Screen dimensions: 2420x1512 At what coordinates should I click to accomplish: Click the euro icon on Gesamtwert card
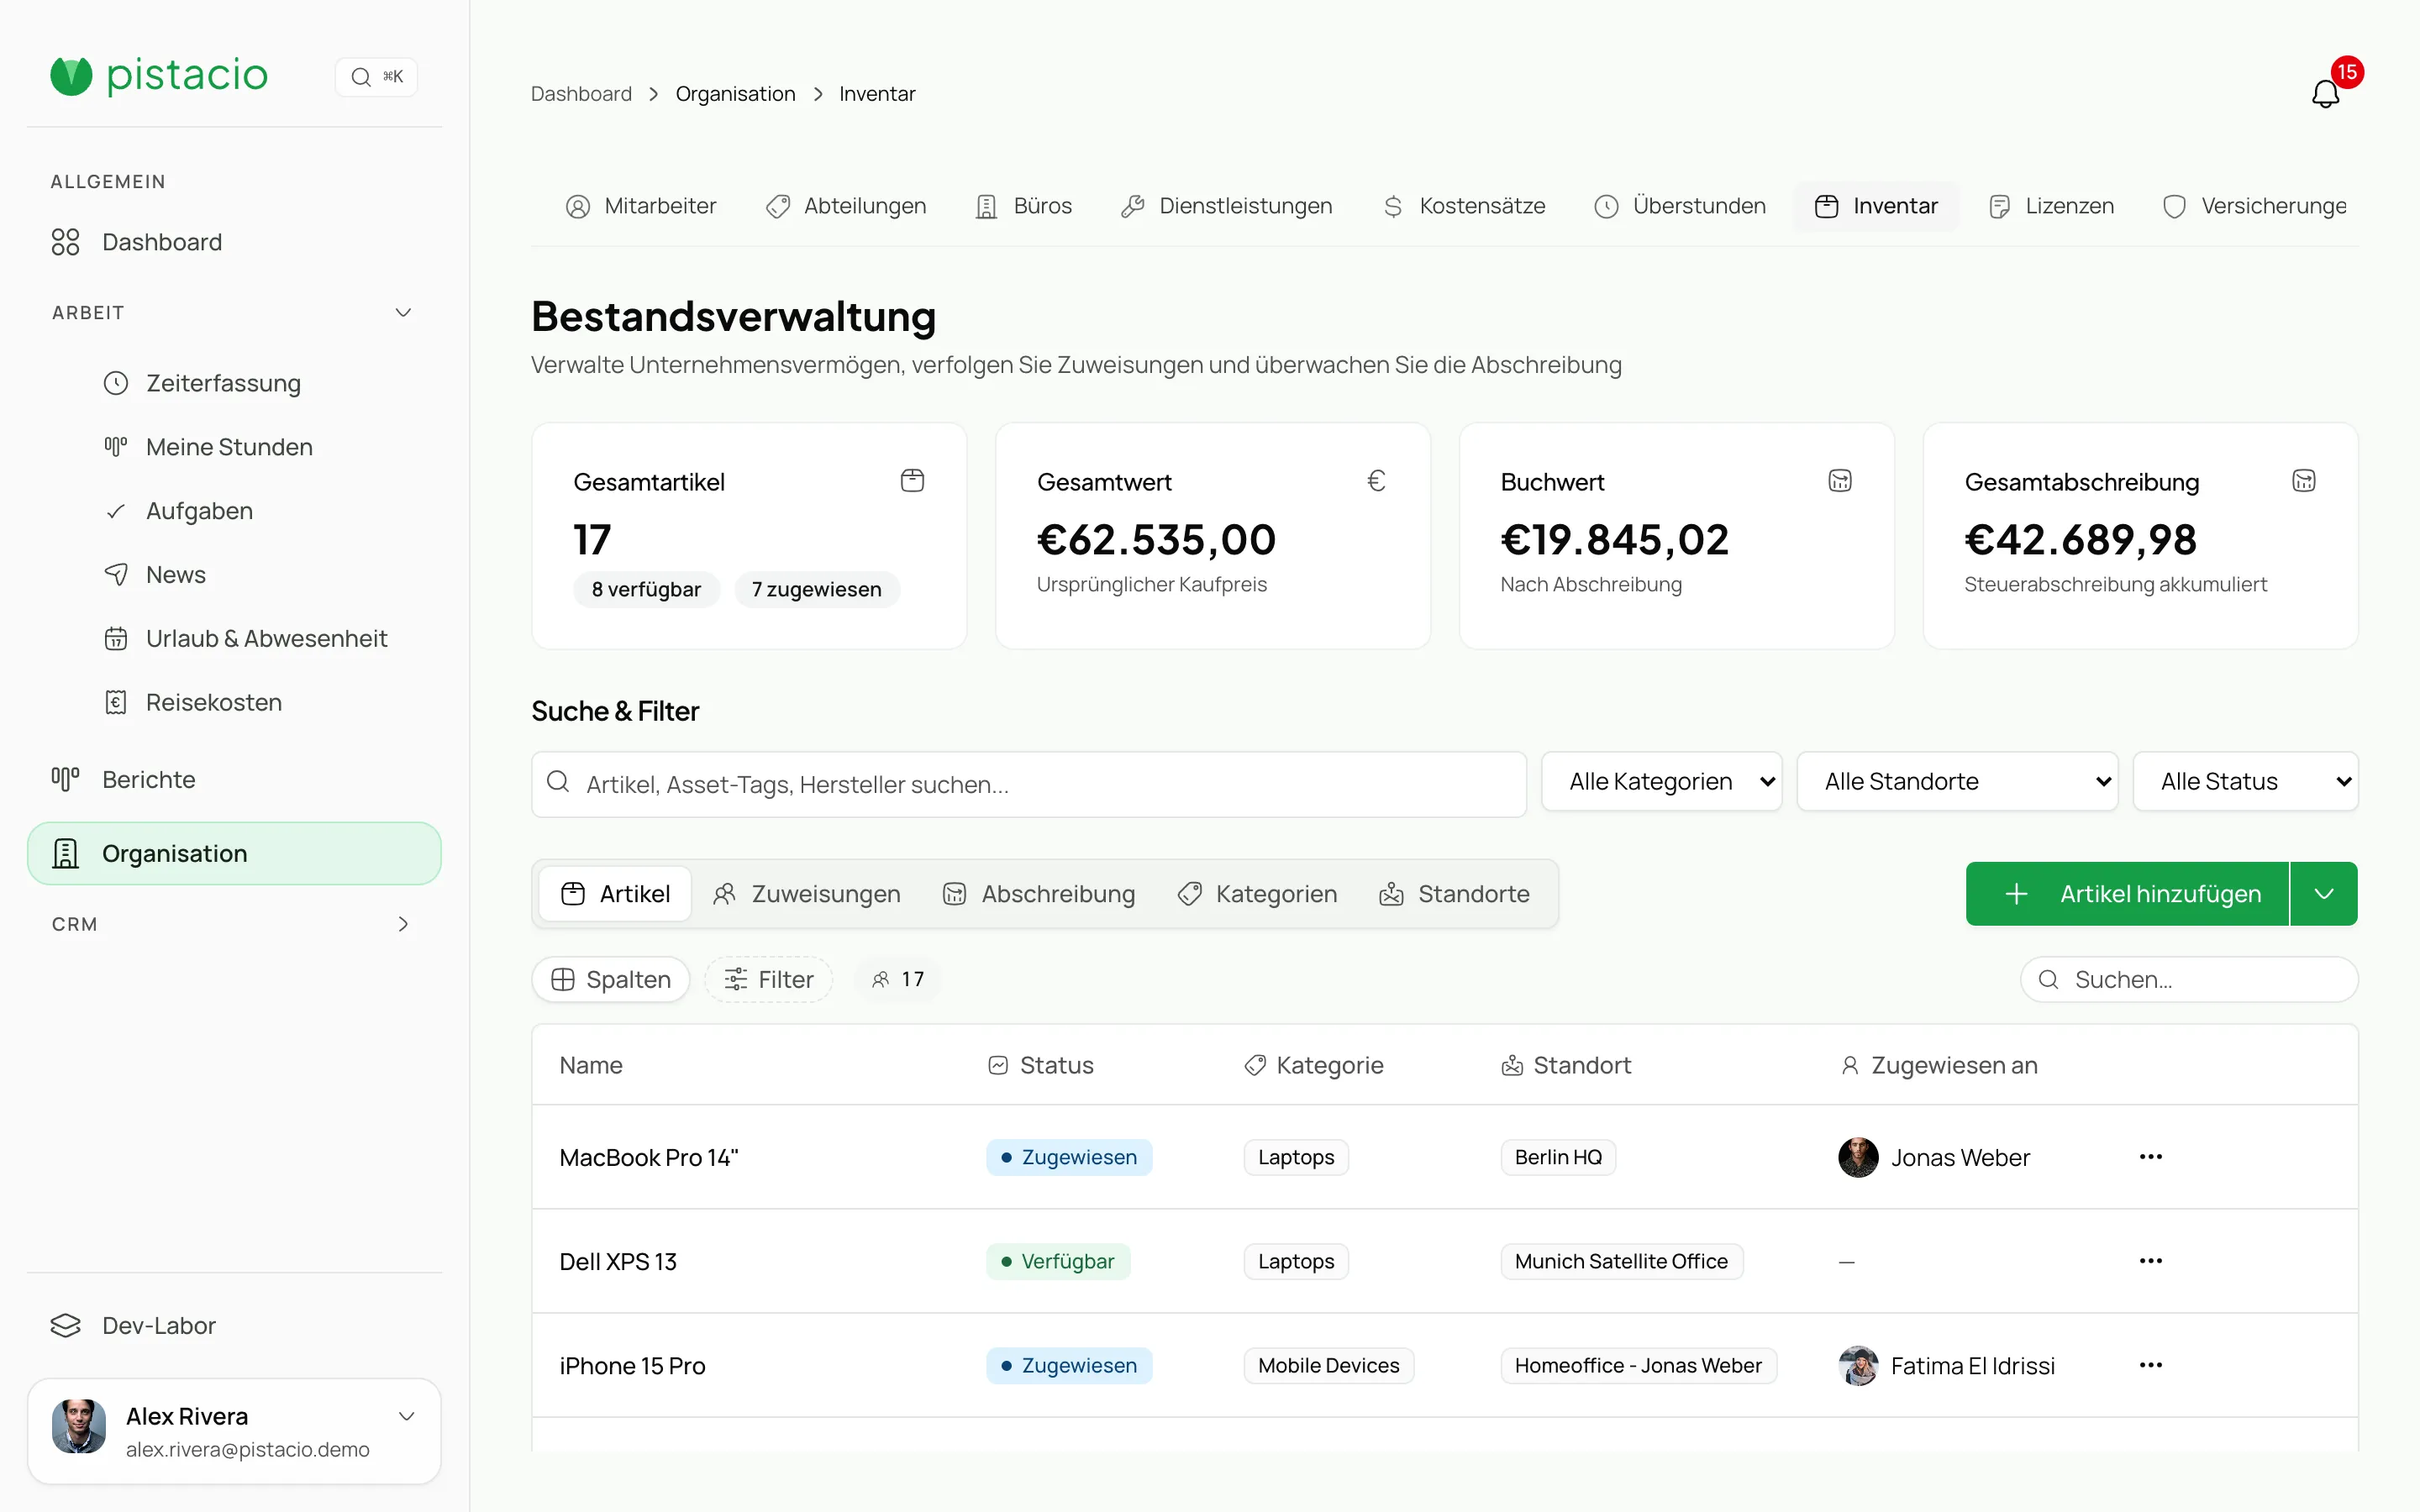pyautogui.click(x=1376, y=481)
